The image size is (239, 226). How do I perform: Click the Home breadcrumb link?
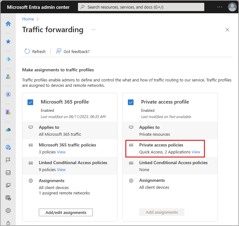pyautogui.click(x=28, y=19)
